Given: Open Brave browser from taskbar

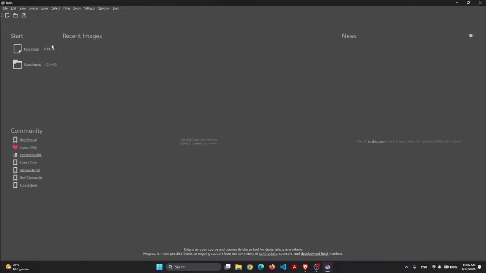Looking at the screenshot, I should (305, 267).
